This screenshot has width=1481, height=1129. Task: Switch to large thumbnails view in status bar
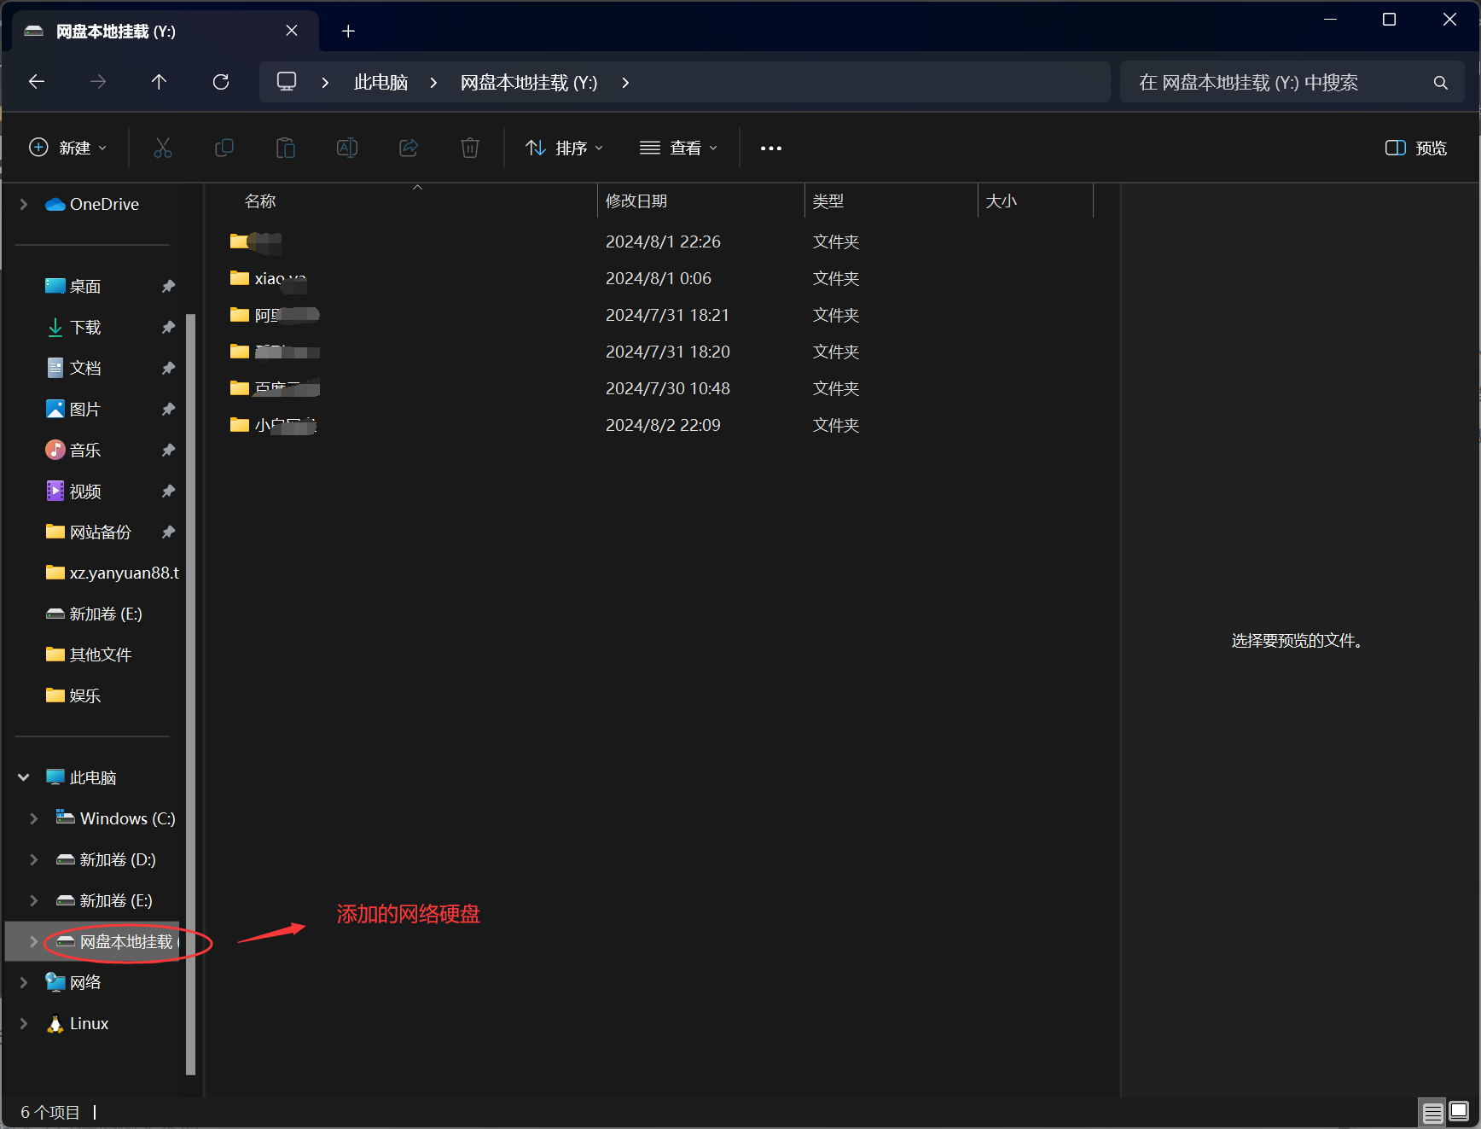pos(1459,1112)
